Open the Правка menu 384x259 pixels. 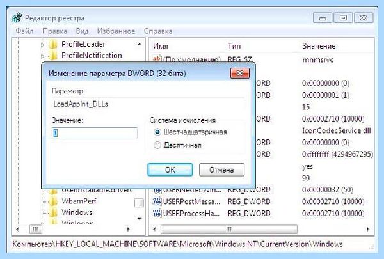point(54,31)
